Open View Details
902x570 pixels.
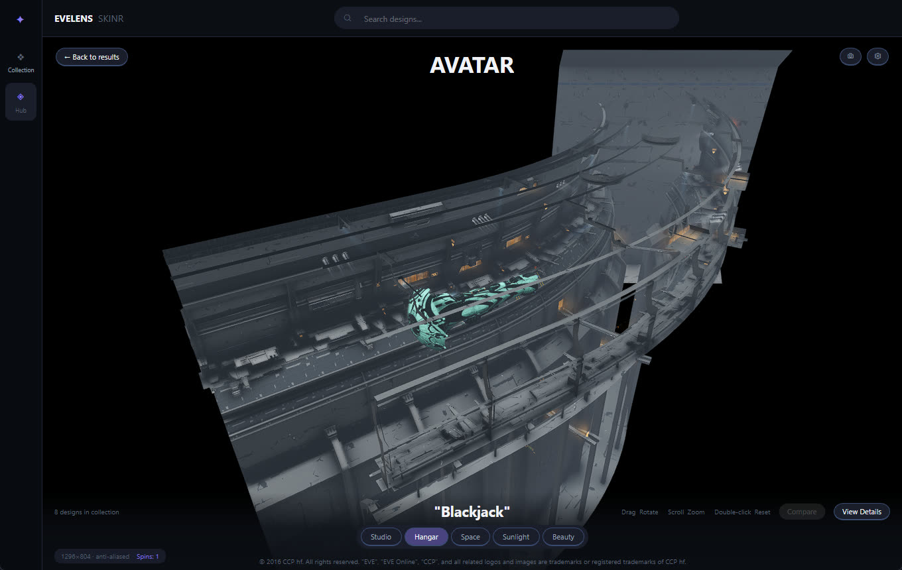click(862, 512)
